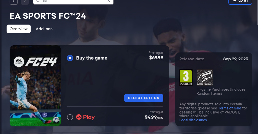This screenshot has height=134, width=258.
Task: Click the $69.99 starting price
Action: pyautogui.click(x=156, y=58)
